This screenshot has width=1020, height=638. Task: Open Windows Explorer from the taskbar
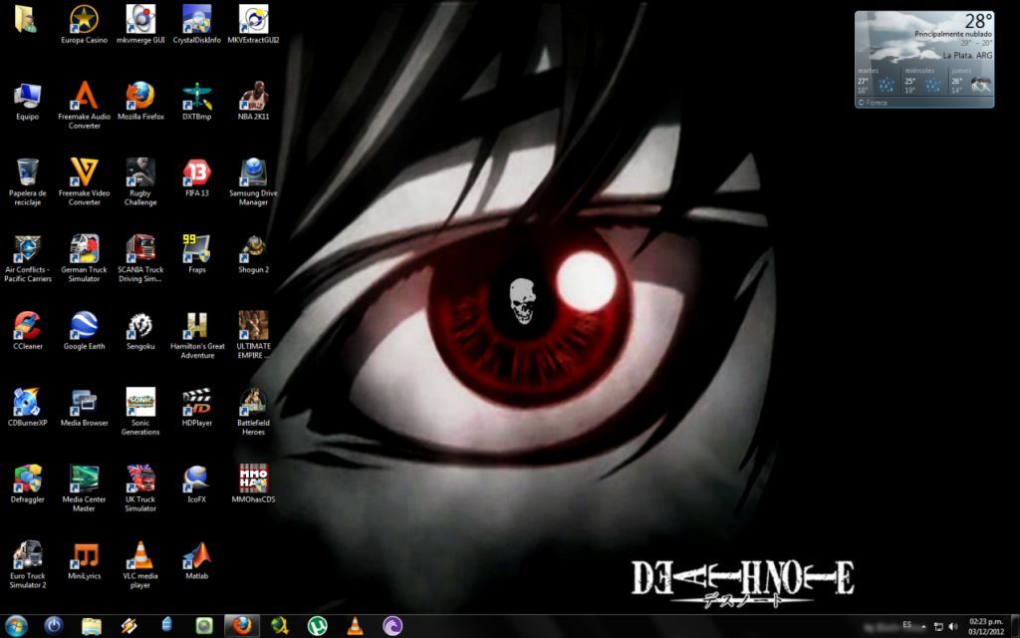(x=91, y=626)
